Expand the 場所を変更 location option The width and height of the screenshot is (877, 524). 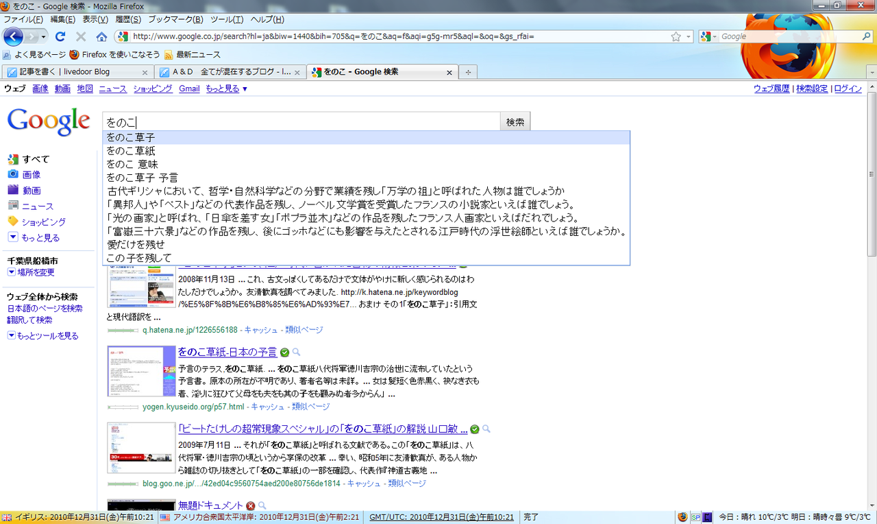[x=31, y=272]
